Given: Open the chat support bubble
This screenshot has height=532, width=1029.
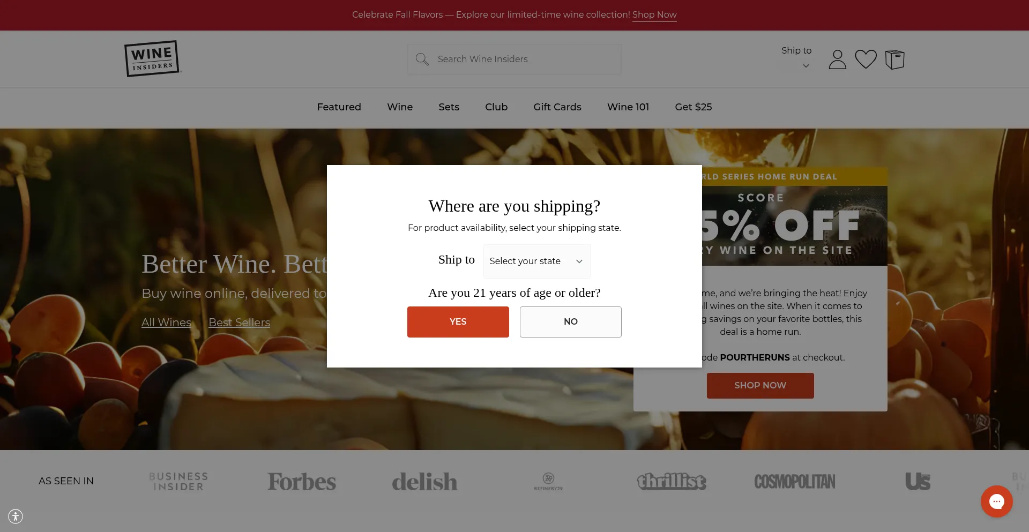Looking at the screenshot, I should 996,501.
